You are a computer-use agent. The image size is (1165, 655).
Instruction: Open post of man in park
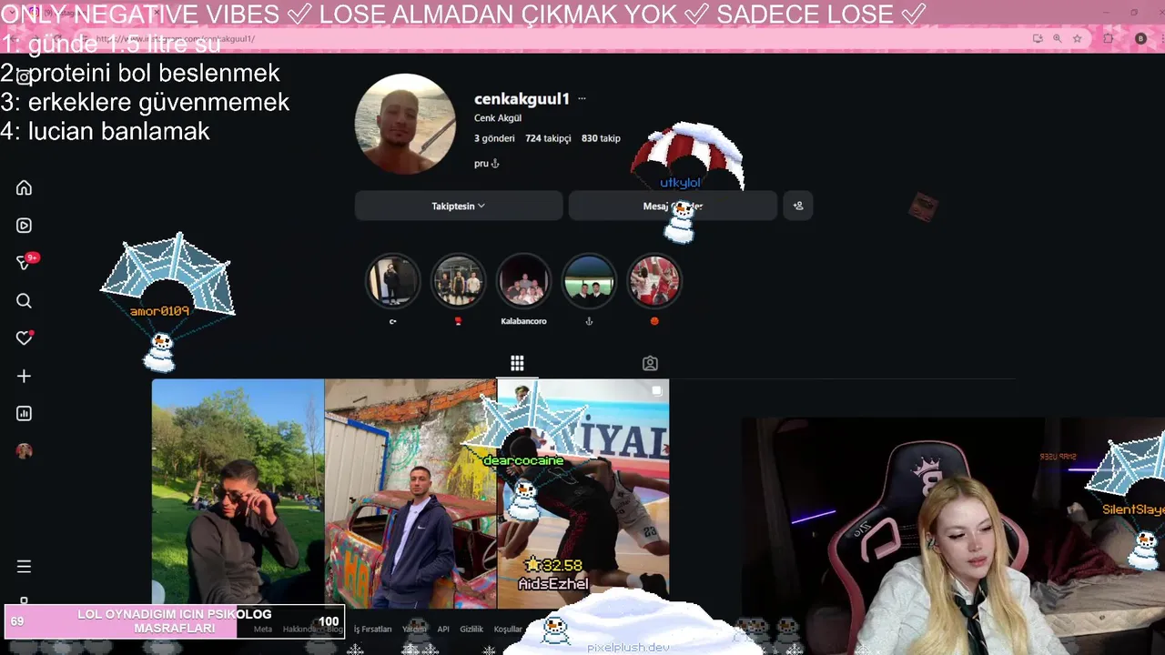(x=238, y=494)
